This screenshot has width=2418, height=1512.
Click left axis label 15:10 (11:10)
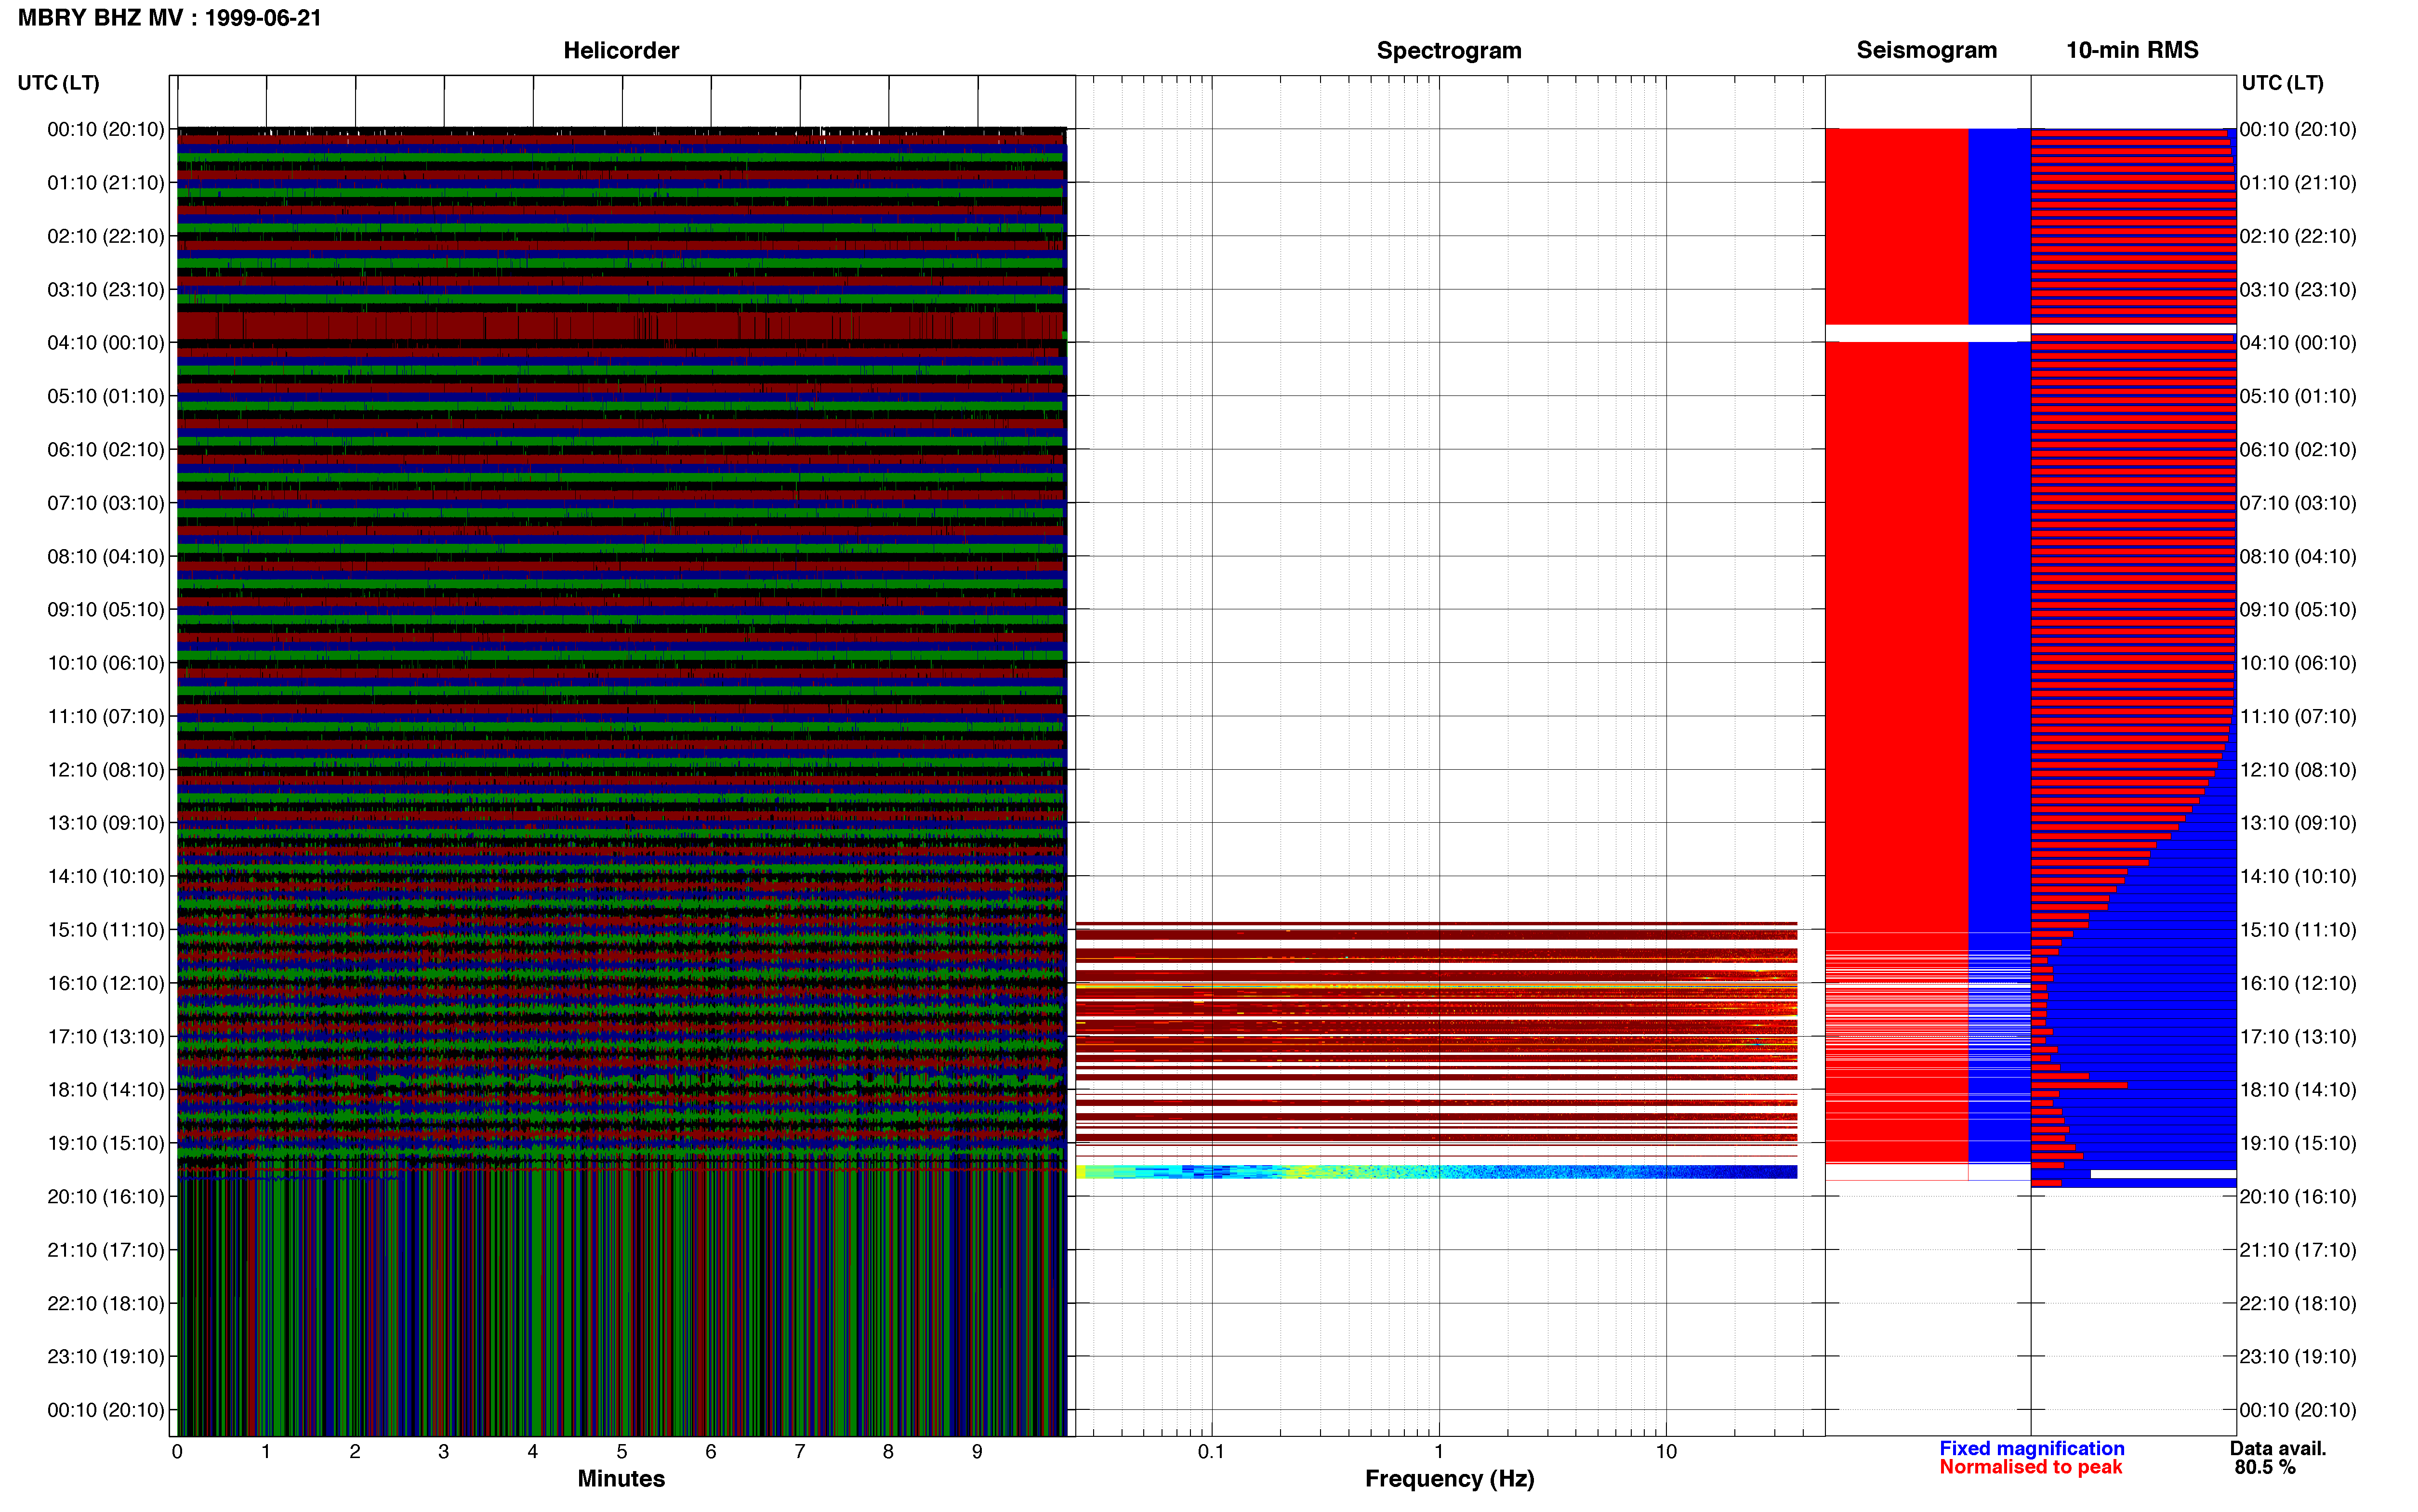(x=106, y=930)
